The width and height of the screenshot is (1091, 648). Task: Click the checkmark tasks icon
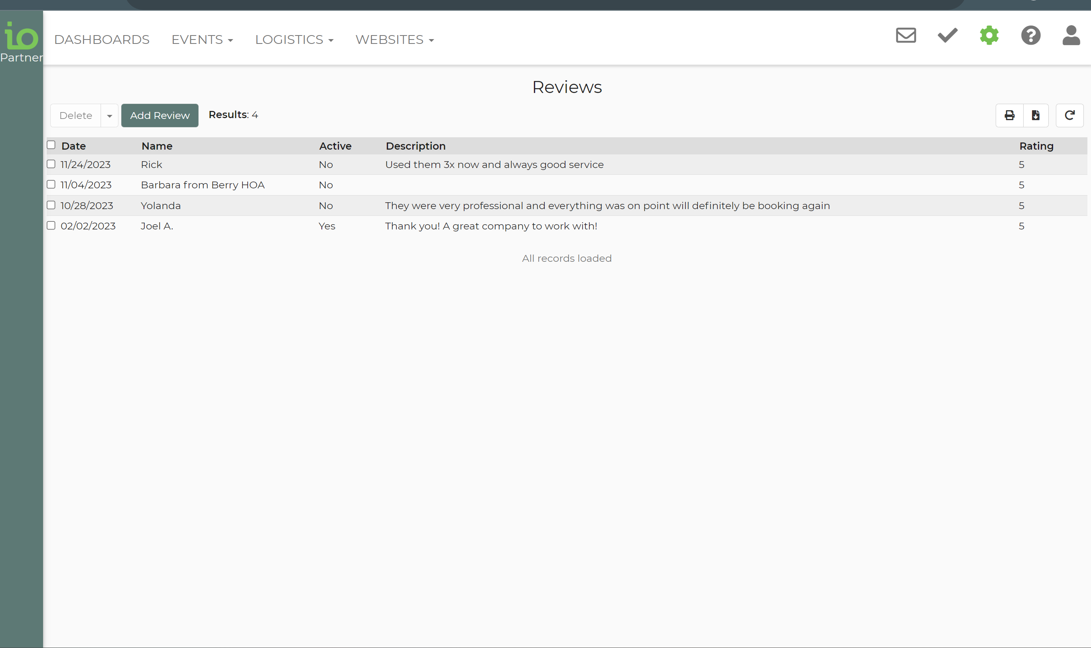pyautogui.click(x=947, y=36)
